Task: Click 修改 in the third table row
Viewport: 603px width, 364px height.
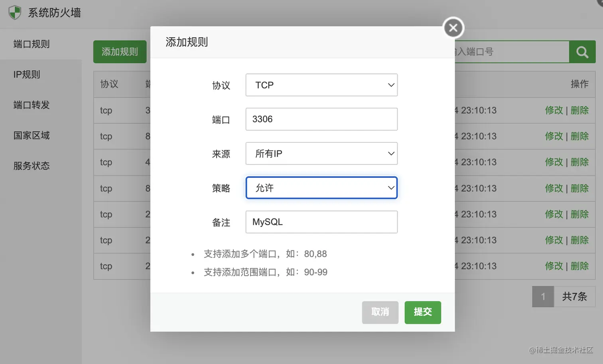Action: [554, 162]
